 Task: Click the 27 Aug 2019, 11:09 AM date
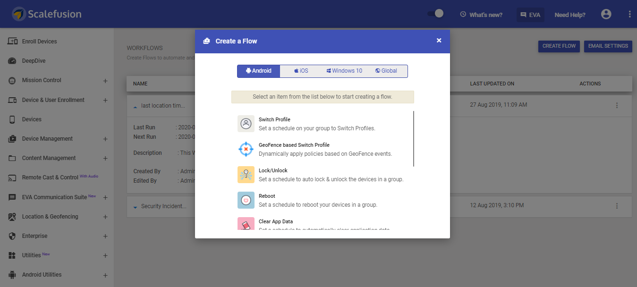(x=499, y=104)
